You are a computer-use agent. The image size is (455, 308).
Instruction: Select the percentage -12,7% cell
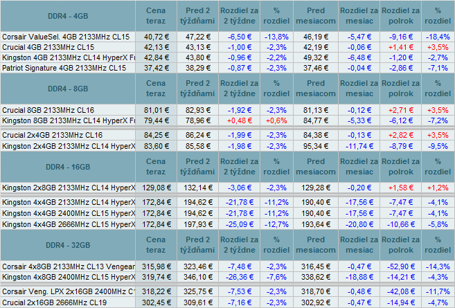pyautogui.click(x=276, y=224)
